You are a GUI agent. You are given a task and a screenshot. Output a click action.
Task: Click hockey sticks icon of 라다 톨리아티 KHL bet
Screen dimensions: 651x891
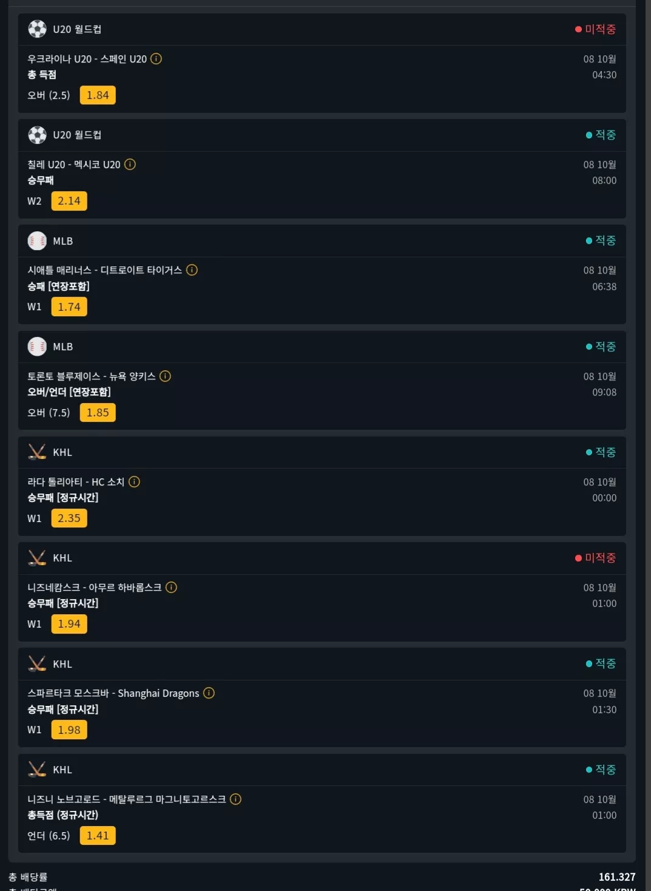(37, 452)
